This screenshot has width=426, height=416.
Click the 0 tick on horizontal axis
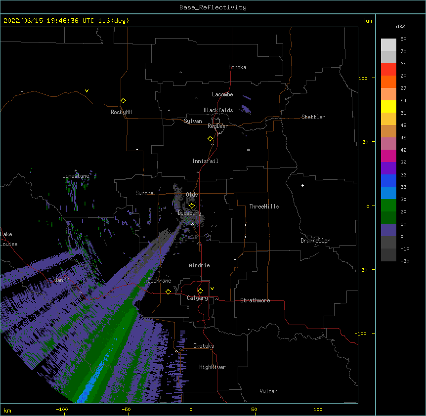(x=191, y=409)
